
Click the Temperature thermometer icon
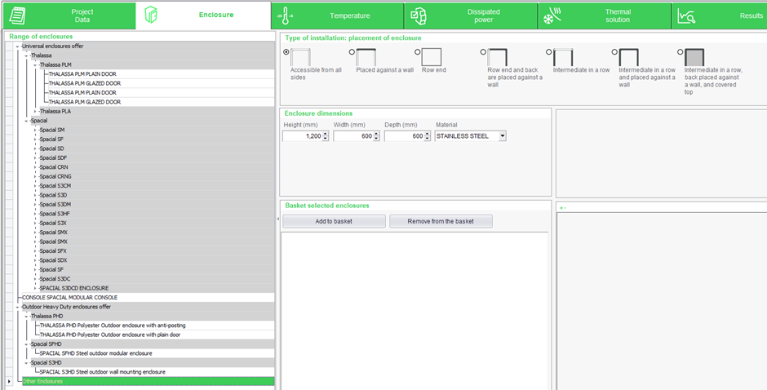coord(286,16)
